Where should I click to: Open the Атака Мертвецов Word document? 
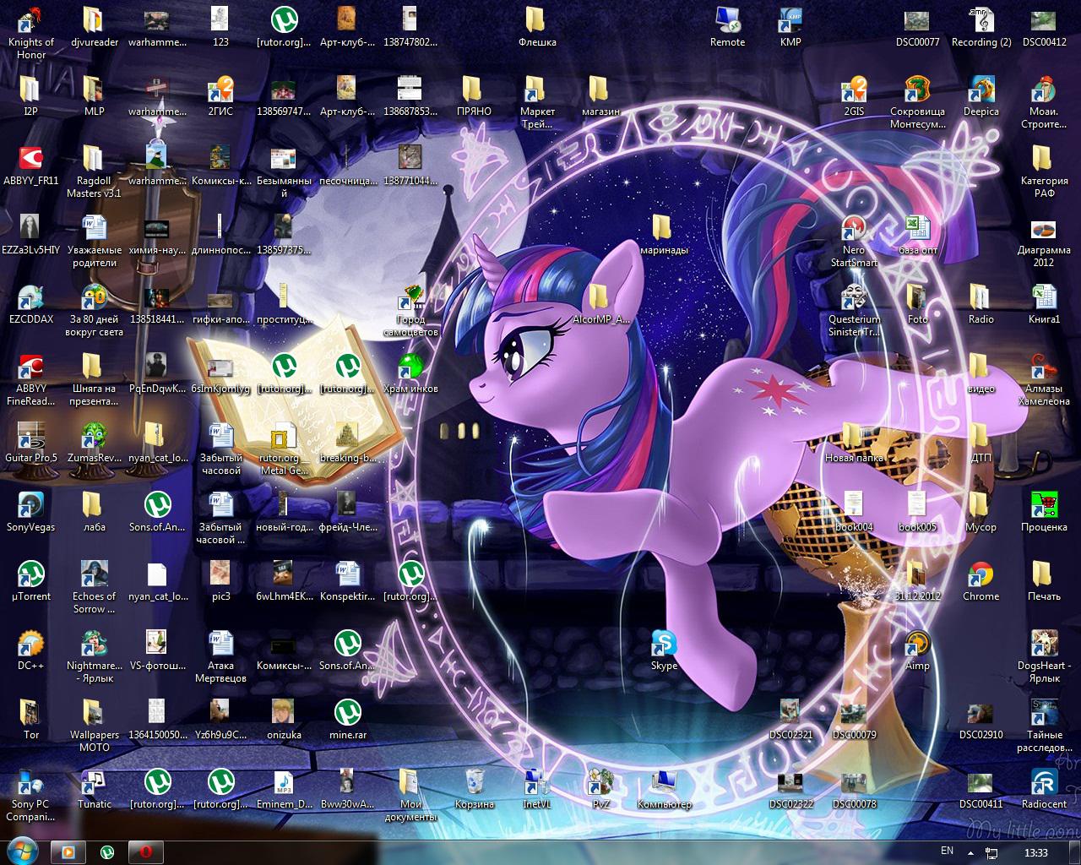(220, 656)
